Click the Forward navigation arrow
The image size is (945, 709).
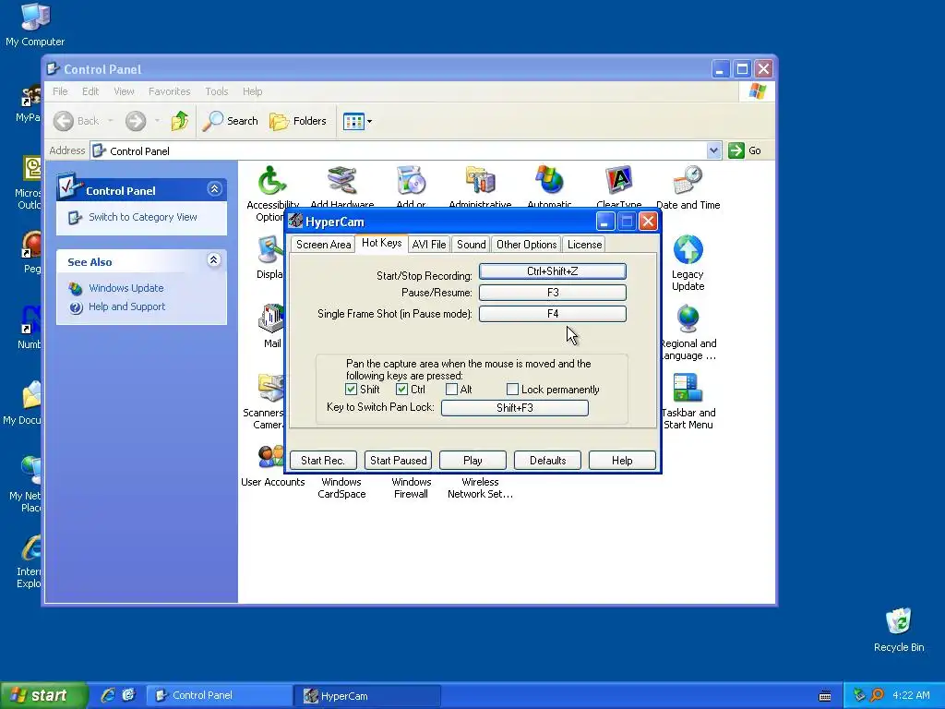[136, 121]
